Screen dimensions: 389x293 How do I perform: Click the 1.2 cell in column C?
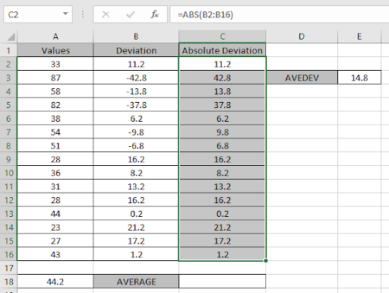223,254
